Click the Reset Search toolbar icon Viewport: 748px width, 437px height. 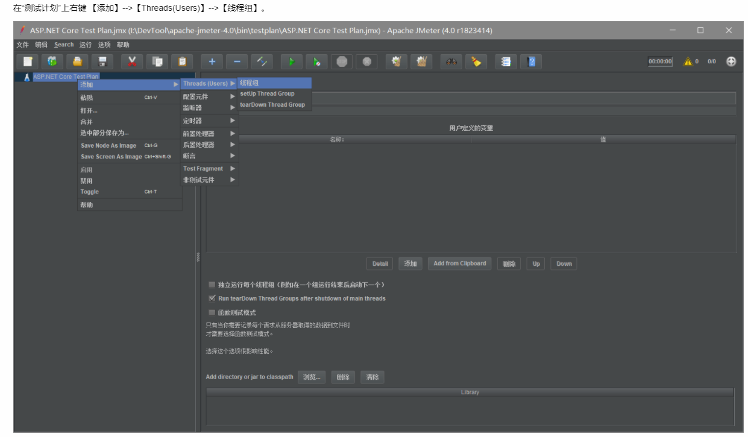coord(476,61)
